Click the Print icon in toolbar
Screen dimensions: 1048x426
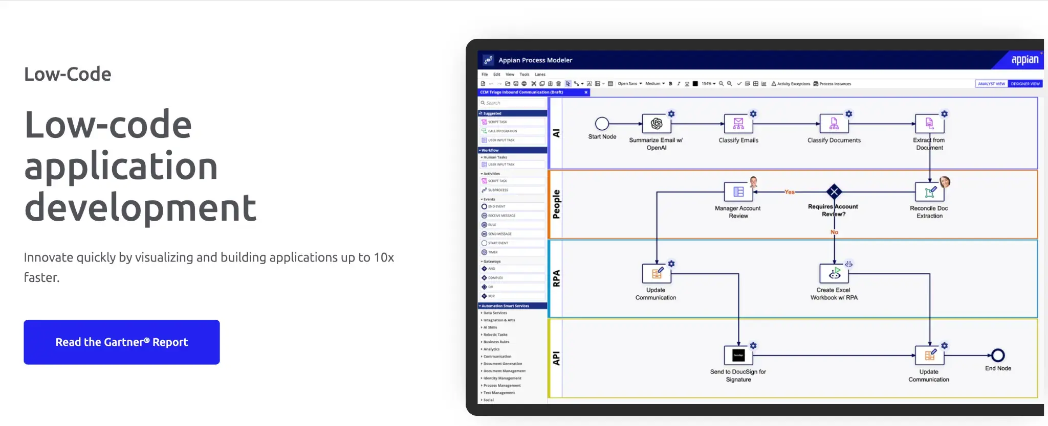coord(524,84)
